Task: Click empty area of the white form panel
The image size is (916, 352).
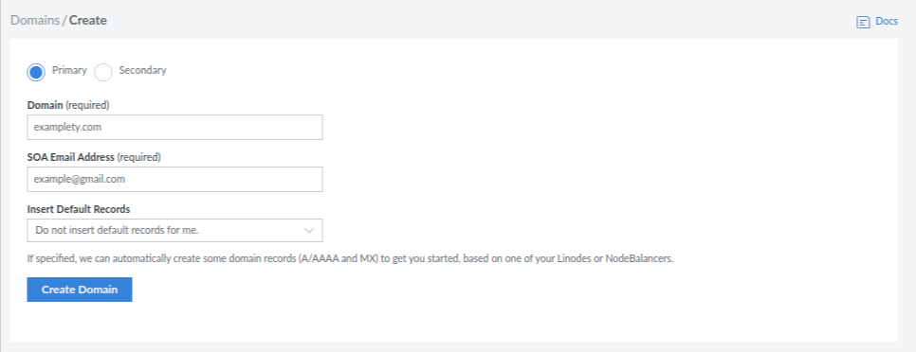Action: [584, 146]
